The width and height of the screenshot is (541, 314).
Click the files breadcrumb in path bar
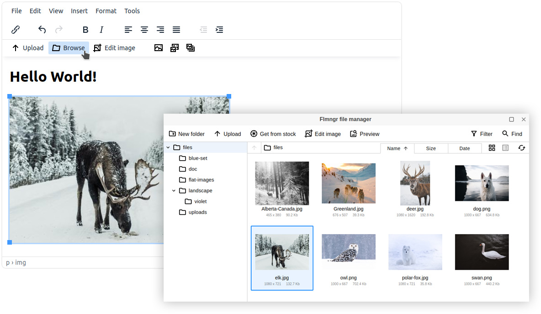pyautogui.click(x=273, y=147)
